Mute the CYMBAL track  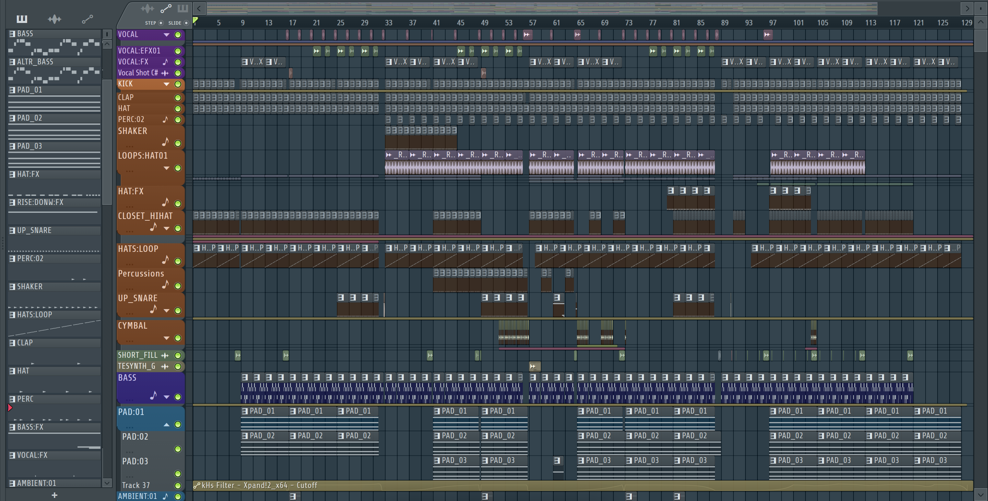coord(178,338)
